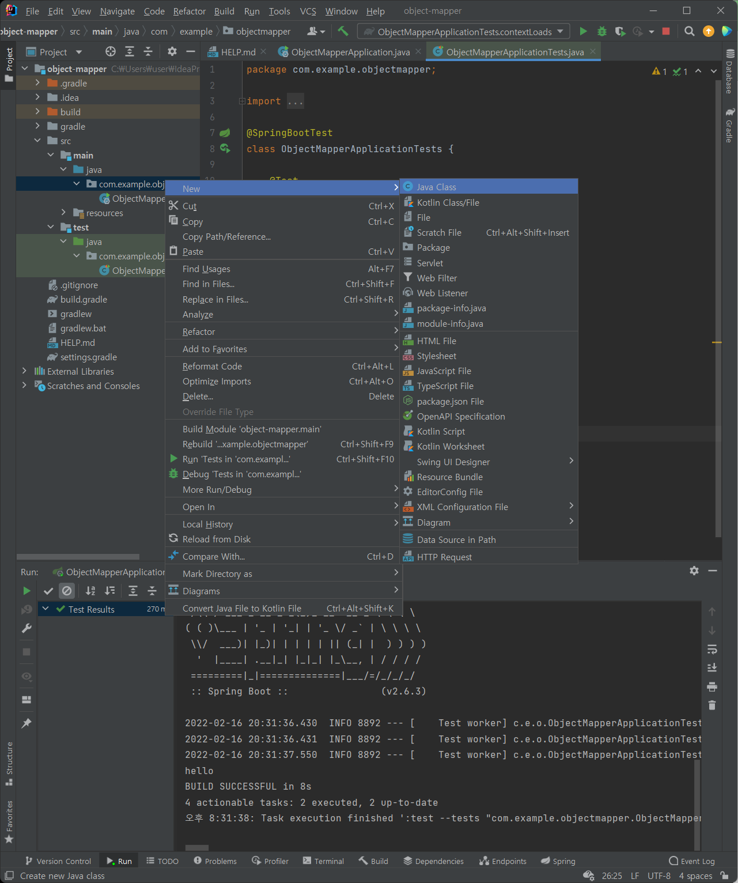Click scroll to end icon beside console

pyautogui.click(x=712, y=667)
